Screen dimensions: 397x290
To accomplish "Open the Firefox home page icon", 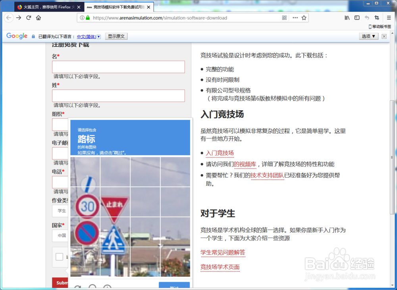I will click(x=39, y=18).
